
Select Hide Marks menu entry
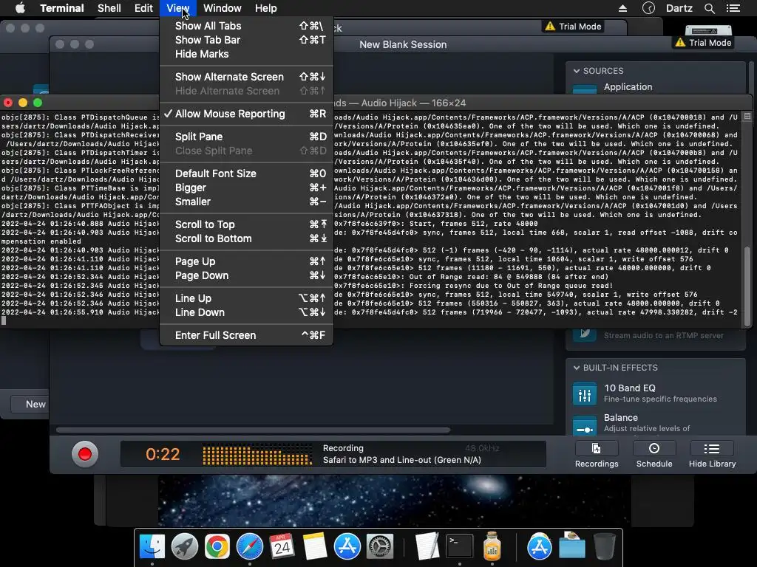(246, 54)
